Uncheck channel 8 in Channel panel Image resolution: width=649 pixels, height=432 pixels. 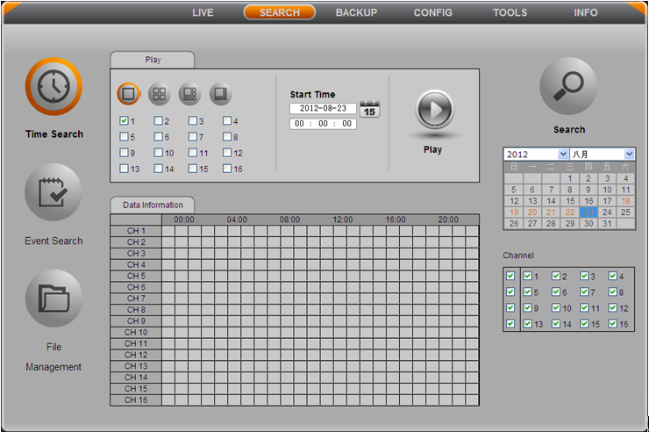(612, 292)
